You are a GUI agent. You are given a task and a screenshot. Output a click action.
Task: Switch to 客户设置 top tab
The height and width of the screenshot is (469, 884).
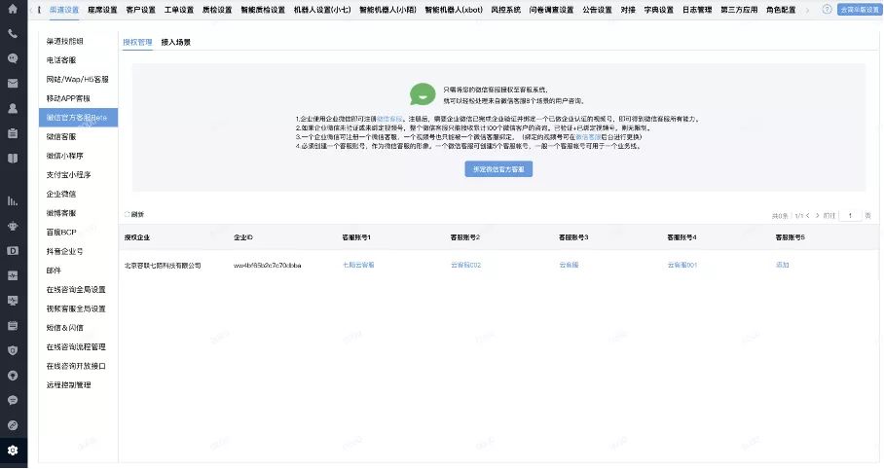(x=140, y=10)
